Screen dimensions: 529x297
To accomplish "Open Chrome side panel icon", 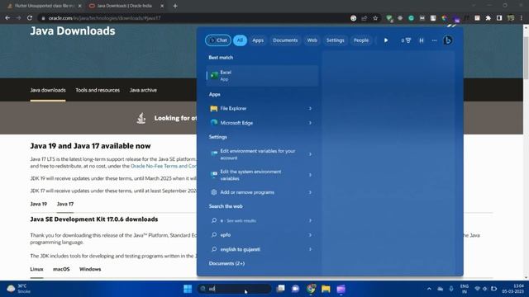I will click(499, 18).
